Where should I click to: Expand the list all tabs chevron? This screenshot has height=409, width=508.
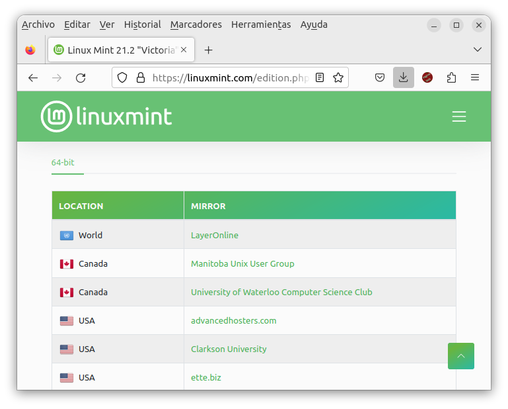coord(477,50)
